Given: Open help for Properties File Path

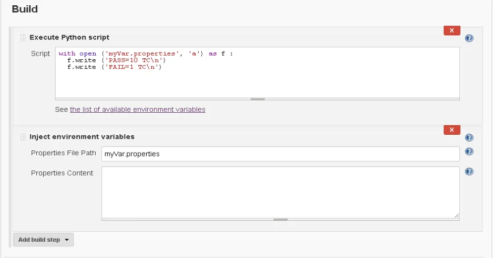Looking at the screenshot, I should point(469,152).
